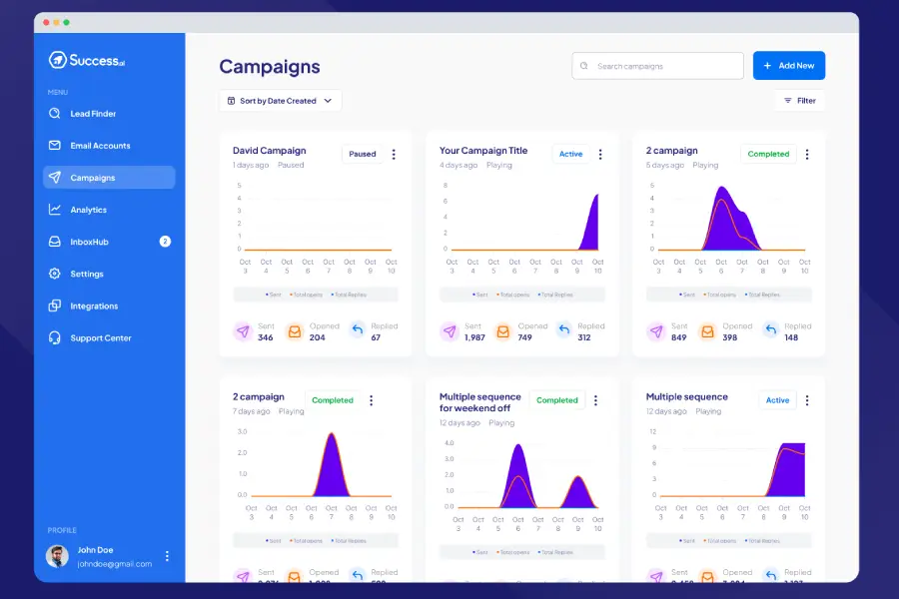Viewport: 899px width, 599px height.
Task: Click the Search campaigns field
Action: tap(657, 66)
